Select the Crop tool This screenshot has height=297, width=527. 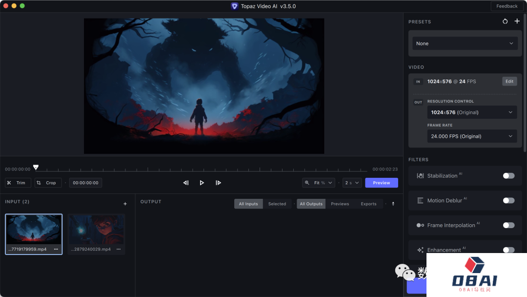click(x=48, y=183)
